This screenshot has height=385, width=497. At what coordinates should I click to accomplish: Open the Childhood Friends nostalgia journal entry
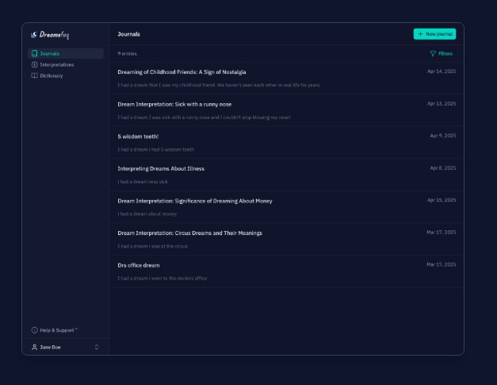[x=182, y=72]
